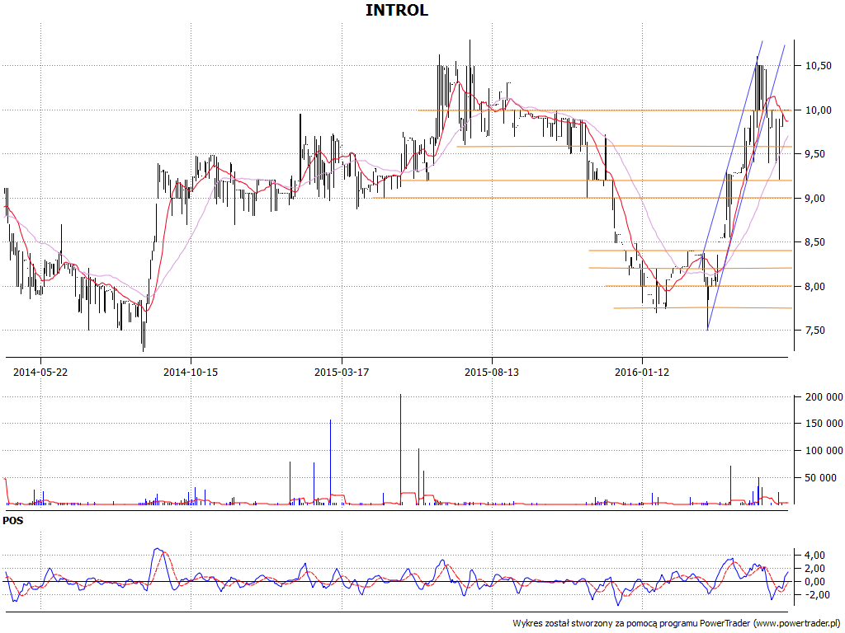Click the 10,00 price axis label
Screen dimensions: 845x633
click(818, 110)
